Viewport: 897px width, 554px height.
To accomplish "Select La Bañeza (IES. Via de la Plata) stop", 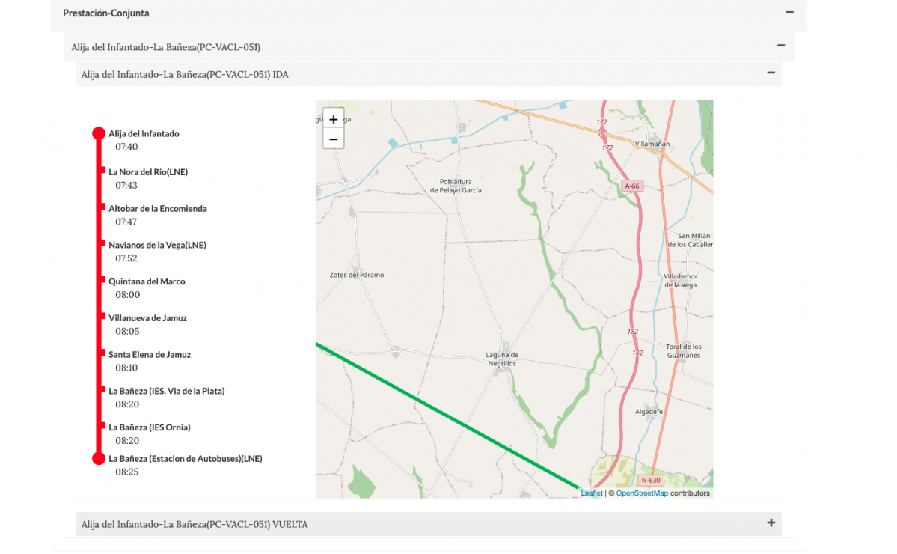I will pos(167,391).
